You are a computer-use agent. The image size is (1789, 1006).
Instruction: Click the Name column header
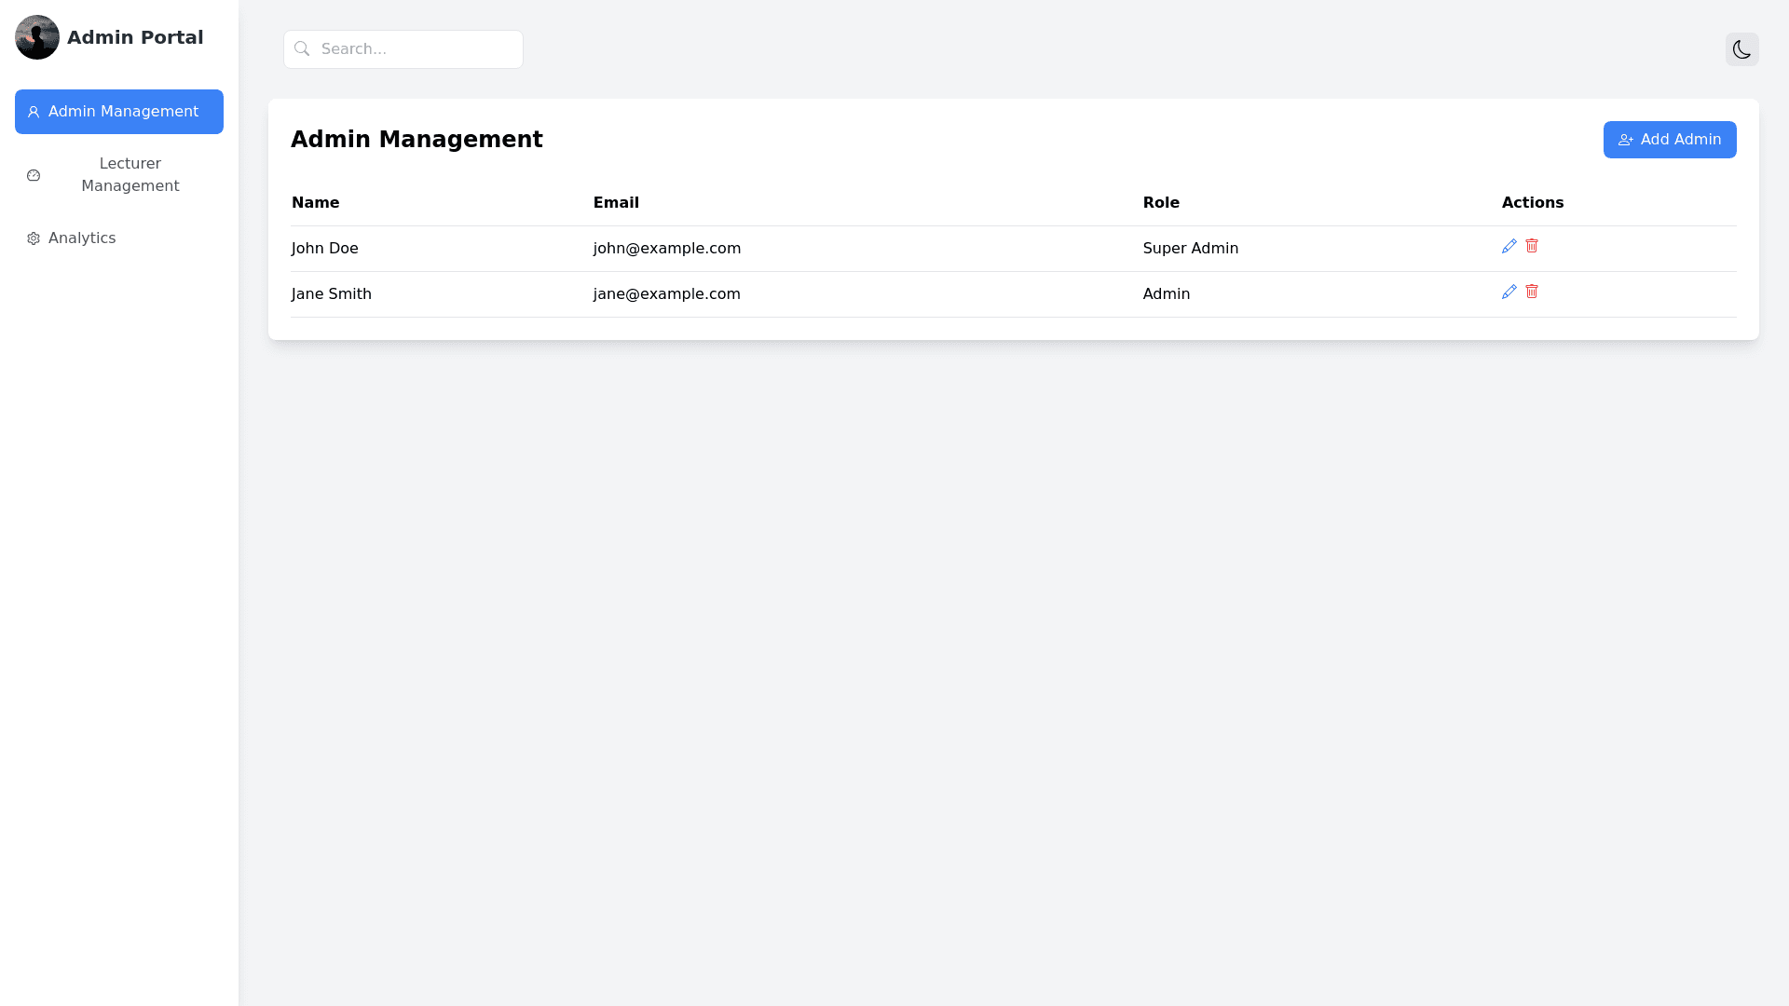[x=316, y=203]
